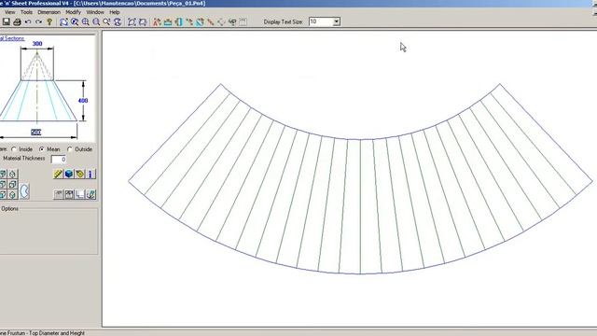Save the pattern with the floppy disk icon

[x=7, y=21]
